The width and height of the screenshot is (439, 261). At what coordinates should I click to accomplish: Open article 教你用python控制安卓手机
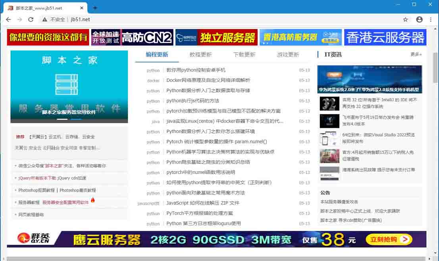pos(196,70)
